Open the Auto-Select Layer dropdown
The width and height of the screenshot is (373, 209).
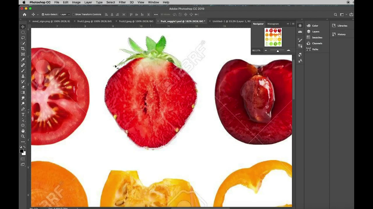pyautogui.click(x=65, y=15)
